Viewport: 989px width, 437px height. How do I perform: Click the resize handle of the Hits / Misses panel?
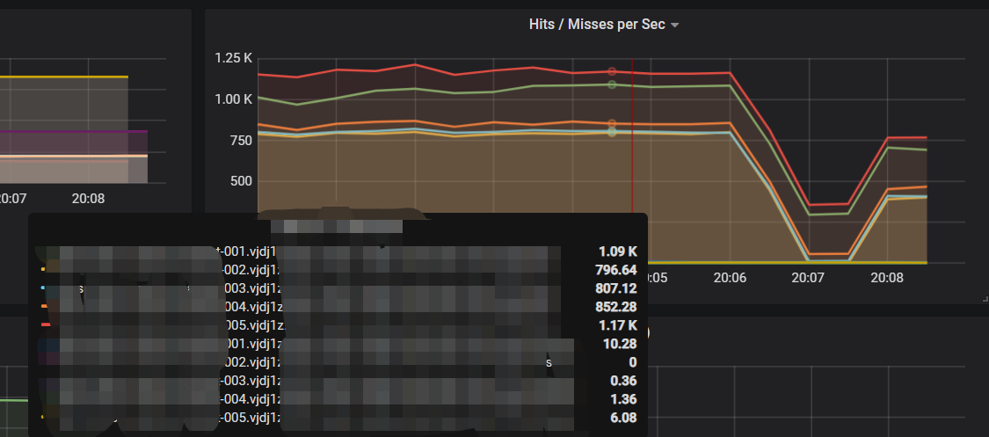point(985,299)
